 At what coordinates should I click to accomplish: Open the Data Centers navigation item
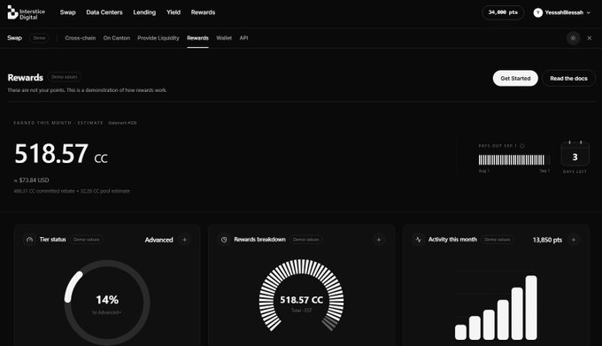point(104,12)
